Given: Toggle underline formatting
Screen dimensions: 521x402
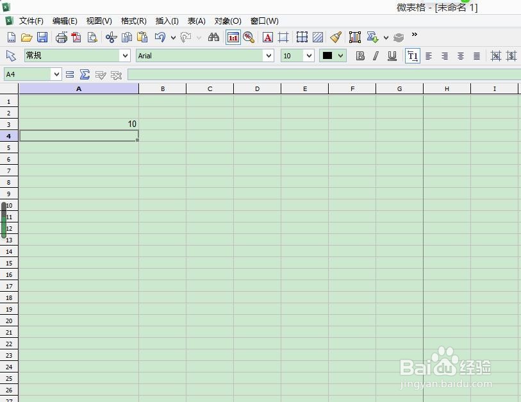Looking at the screenshot, I should [392, 56].
